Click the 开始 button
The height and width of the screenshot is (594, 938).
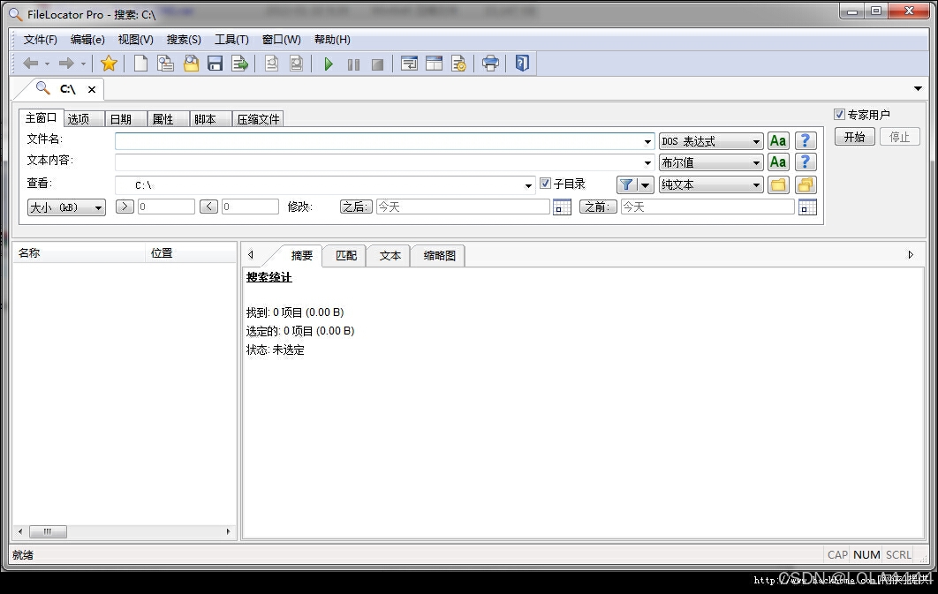[854, 137]
